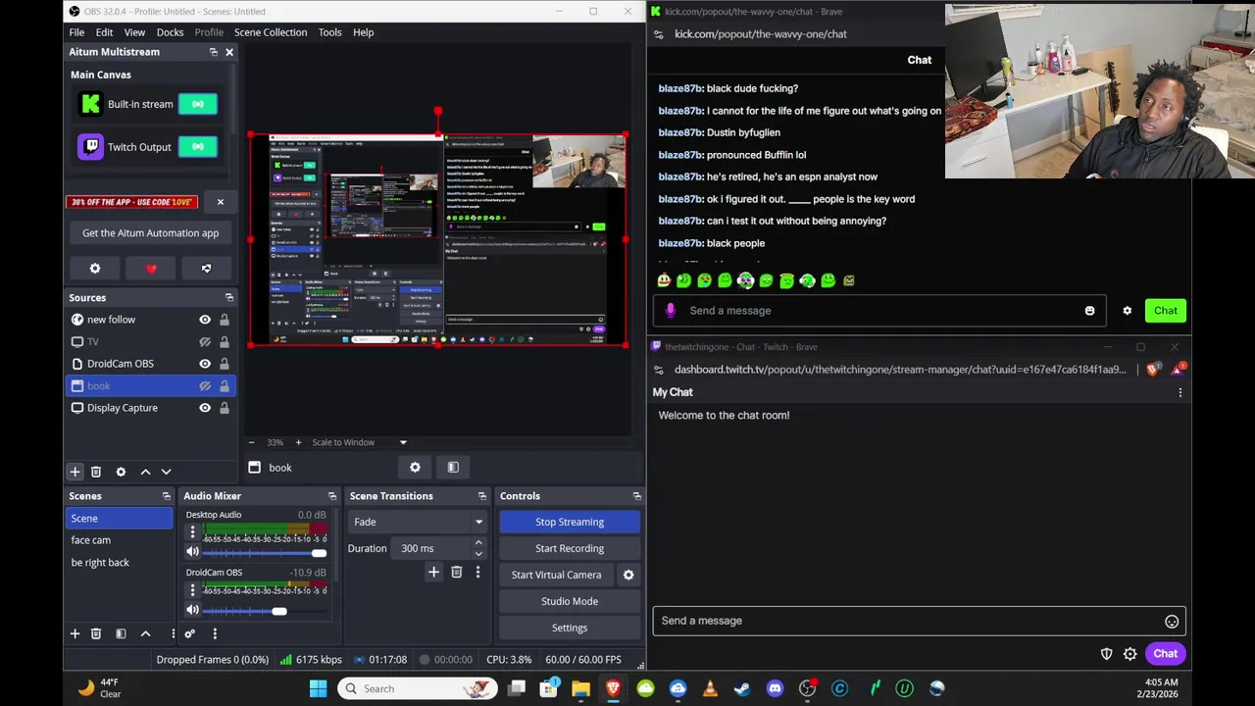Open the Tools menu in OBS
Image resolution: width=1255 pixels, height=706 pixels.
[329, 32]
